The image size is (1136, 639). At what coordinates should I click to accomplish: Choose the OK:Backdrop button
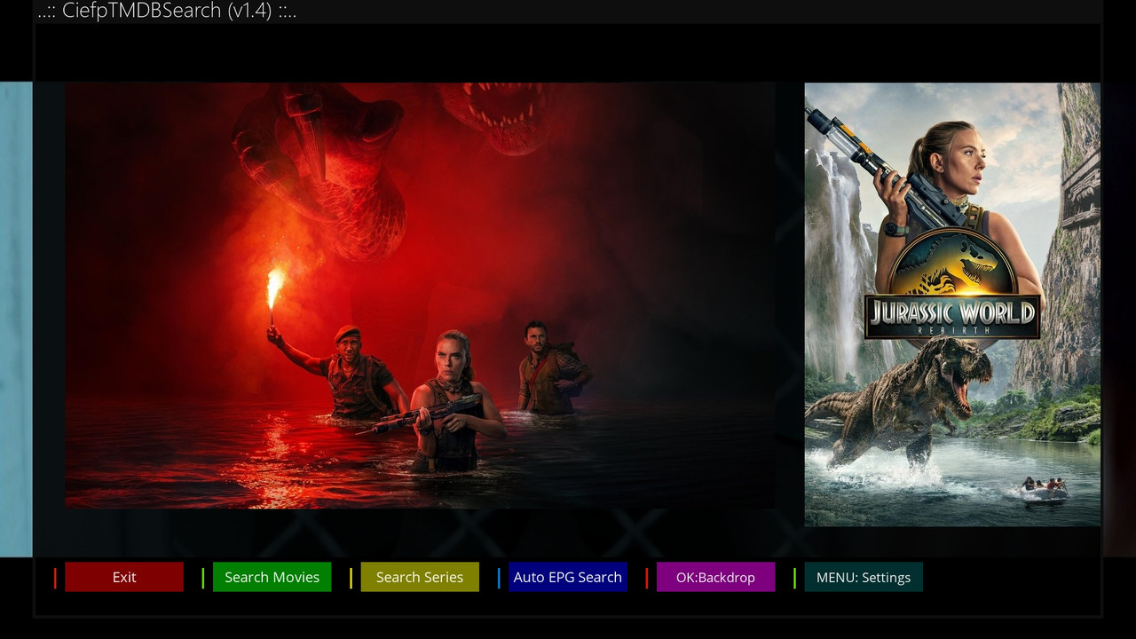[x=715, y=577]
